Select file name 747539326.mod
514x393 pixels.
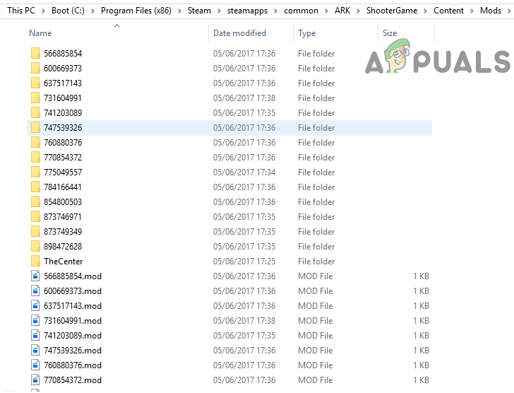pyautogui.click(x=73, y=351)
